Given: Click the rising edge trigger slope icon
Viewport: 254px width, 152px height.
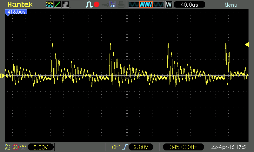Looking at the screenshot, I should click(x=125, y=147).
